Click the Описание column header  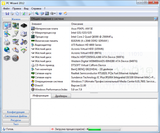pyautogui.click(x=114, y=24)
